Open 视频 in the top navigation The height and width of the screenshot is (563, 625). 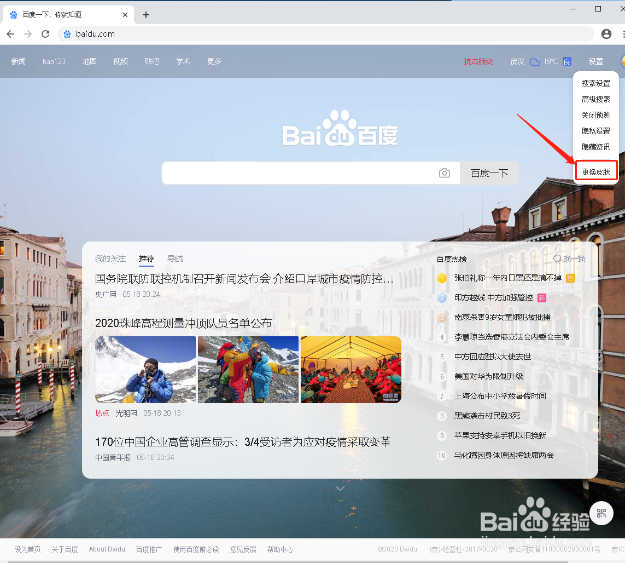coord(121,61)
